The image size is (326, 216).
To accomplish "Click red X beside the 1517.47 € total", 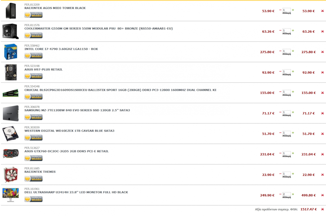I will click(322, 209).
